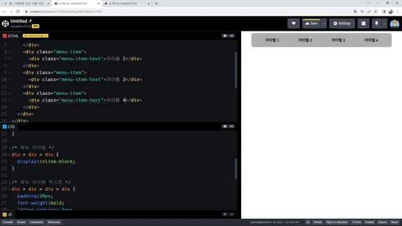
Task: Open CSS editor settings gear
Action: tap(225, 126)
